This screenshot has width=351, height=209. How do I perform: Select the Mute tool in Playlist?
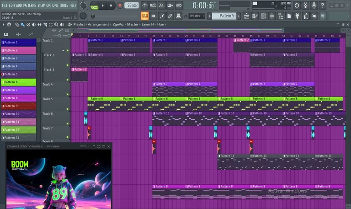point(34,24)
